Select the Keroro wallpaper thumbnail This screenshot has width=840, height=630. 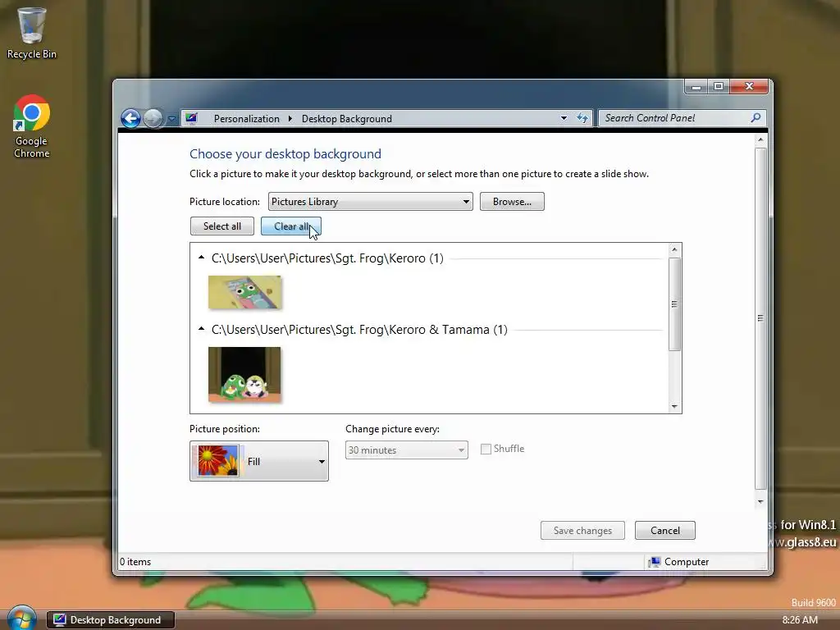(244, 292)
